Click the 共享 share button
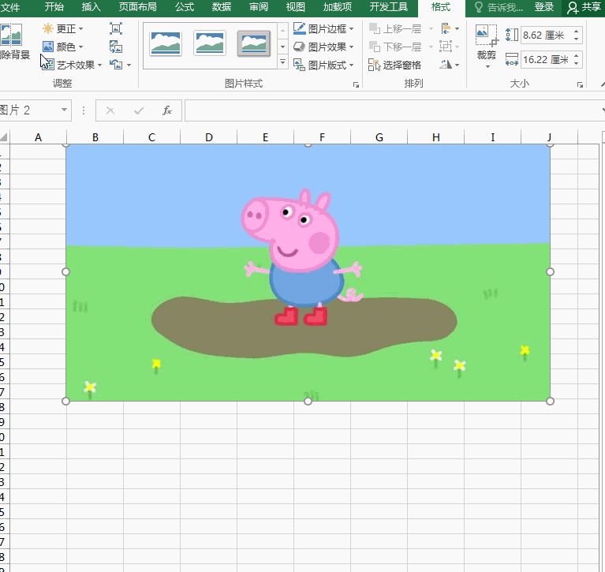Image resolution: width=605 pixels, height=572 pixels. [x=584, y=7]
